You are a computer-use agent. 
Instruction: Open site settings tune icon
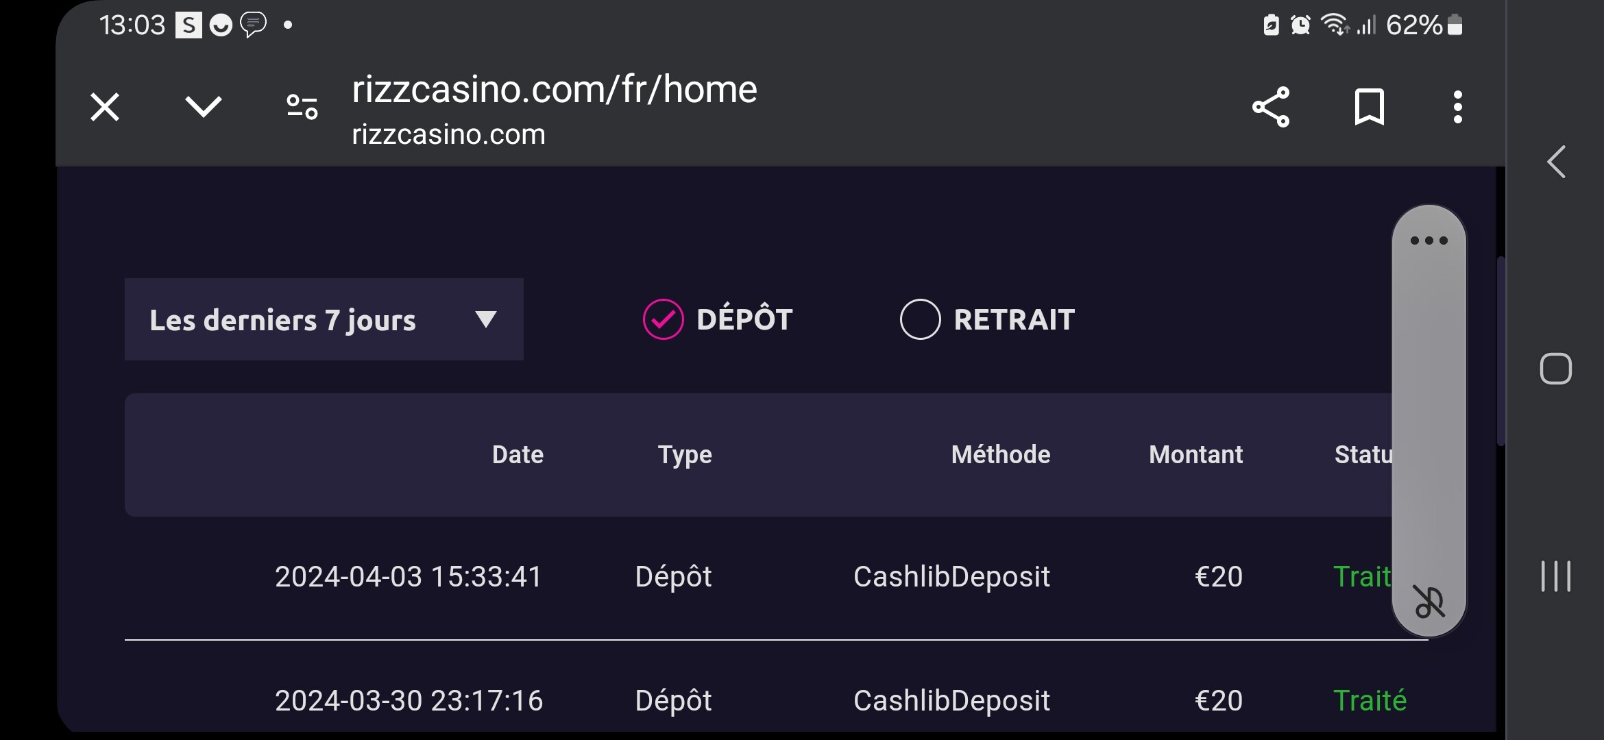coord(302,108)
